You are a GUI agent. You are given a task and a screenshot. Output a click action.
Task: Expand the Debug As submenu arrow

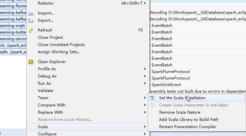pyautogui.click(x=145, y=76)
